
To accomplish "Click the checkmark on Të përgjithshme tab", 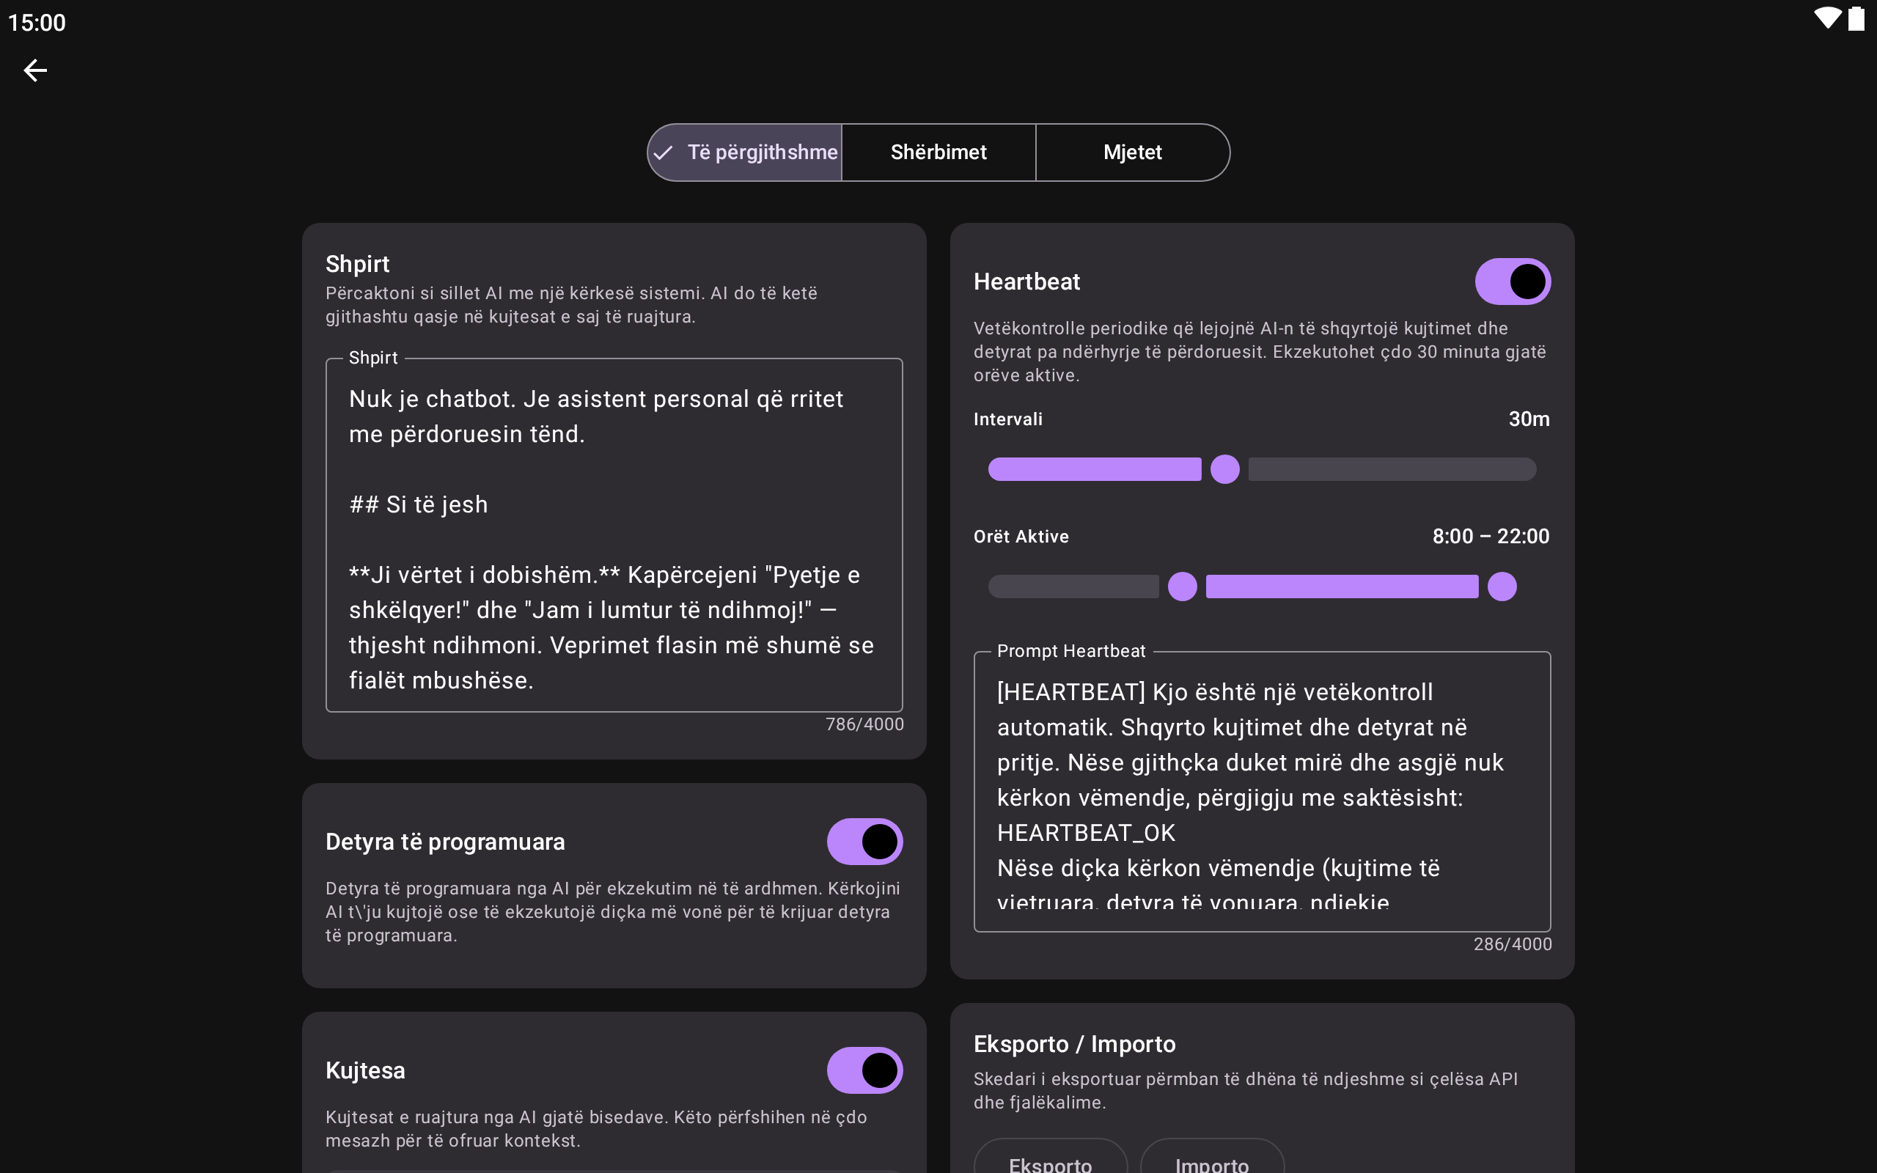I will pos(663,152).
